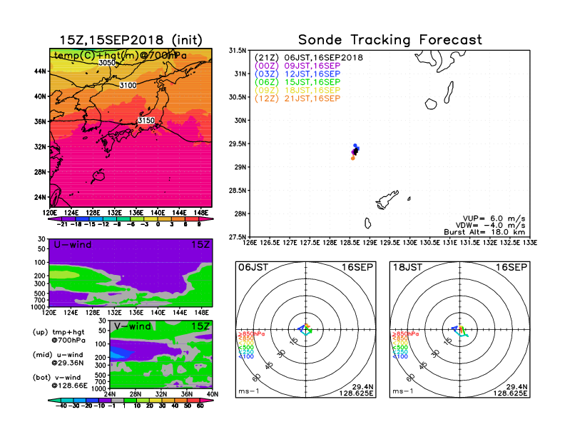Select green legend entry "(06Z) 15JST,16SEP"
This screenshot has height=437, width=565.
click(x=297, y=82)
